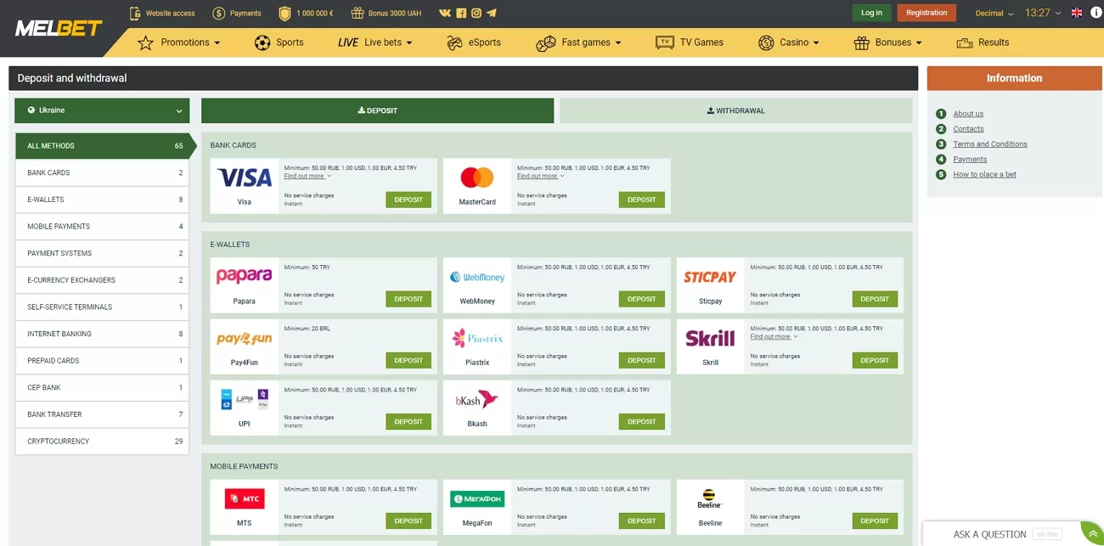This screenshot has width=1104, height=546.
Task: Open the Telegram social icon
Action: tap(492, 13)
